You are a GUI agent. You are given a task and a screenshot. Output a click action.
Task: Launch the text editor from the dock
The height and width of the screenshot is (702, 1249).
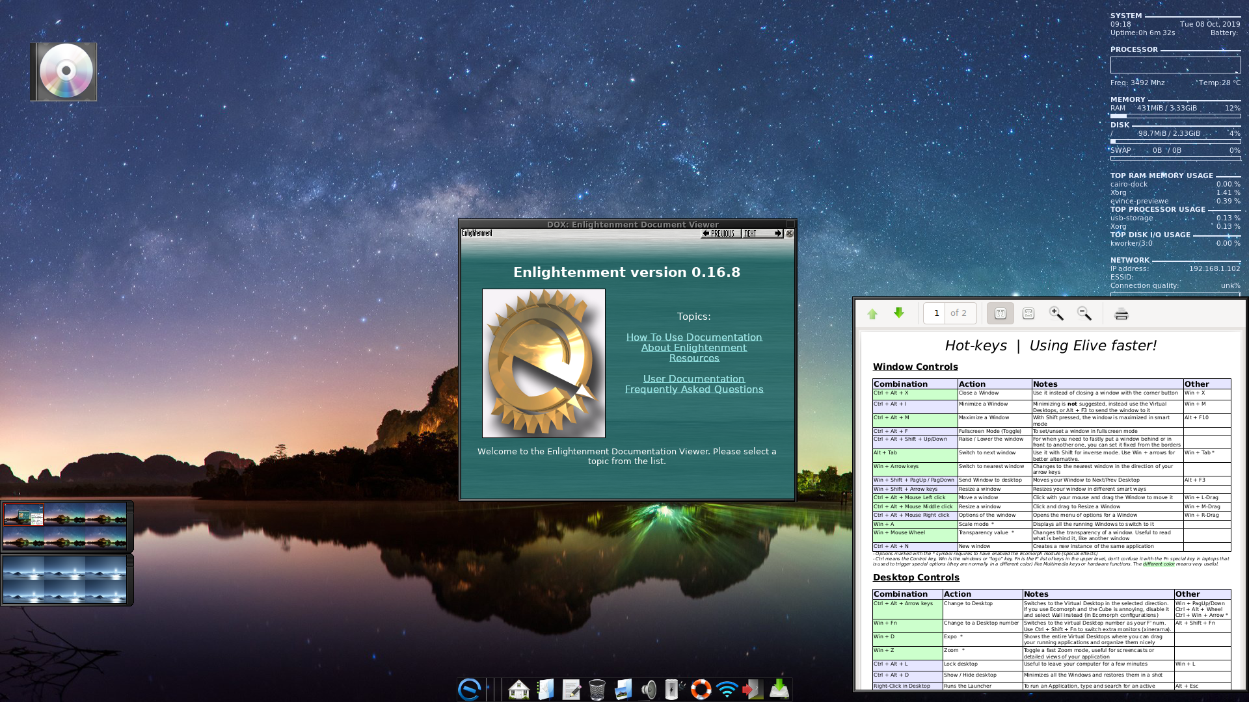572,689
